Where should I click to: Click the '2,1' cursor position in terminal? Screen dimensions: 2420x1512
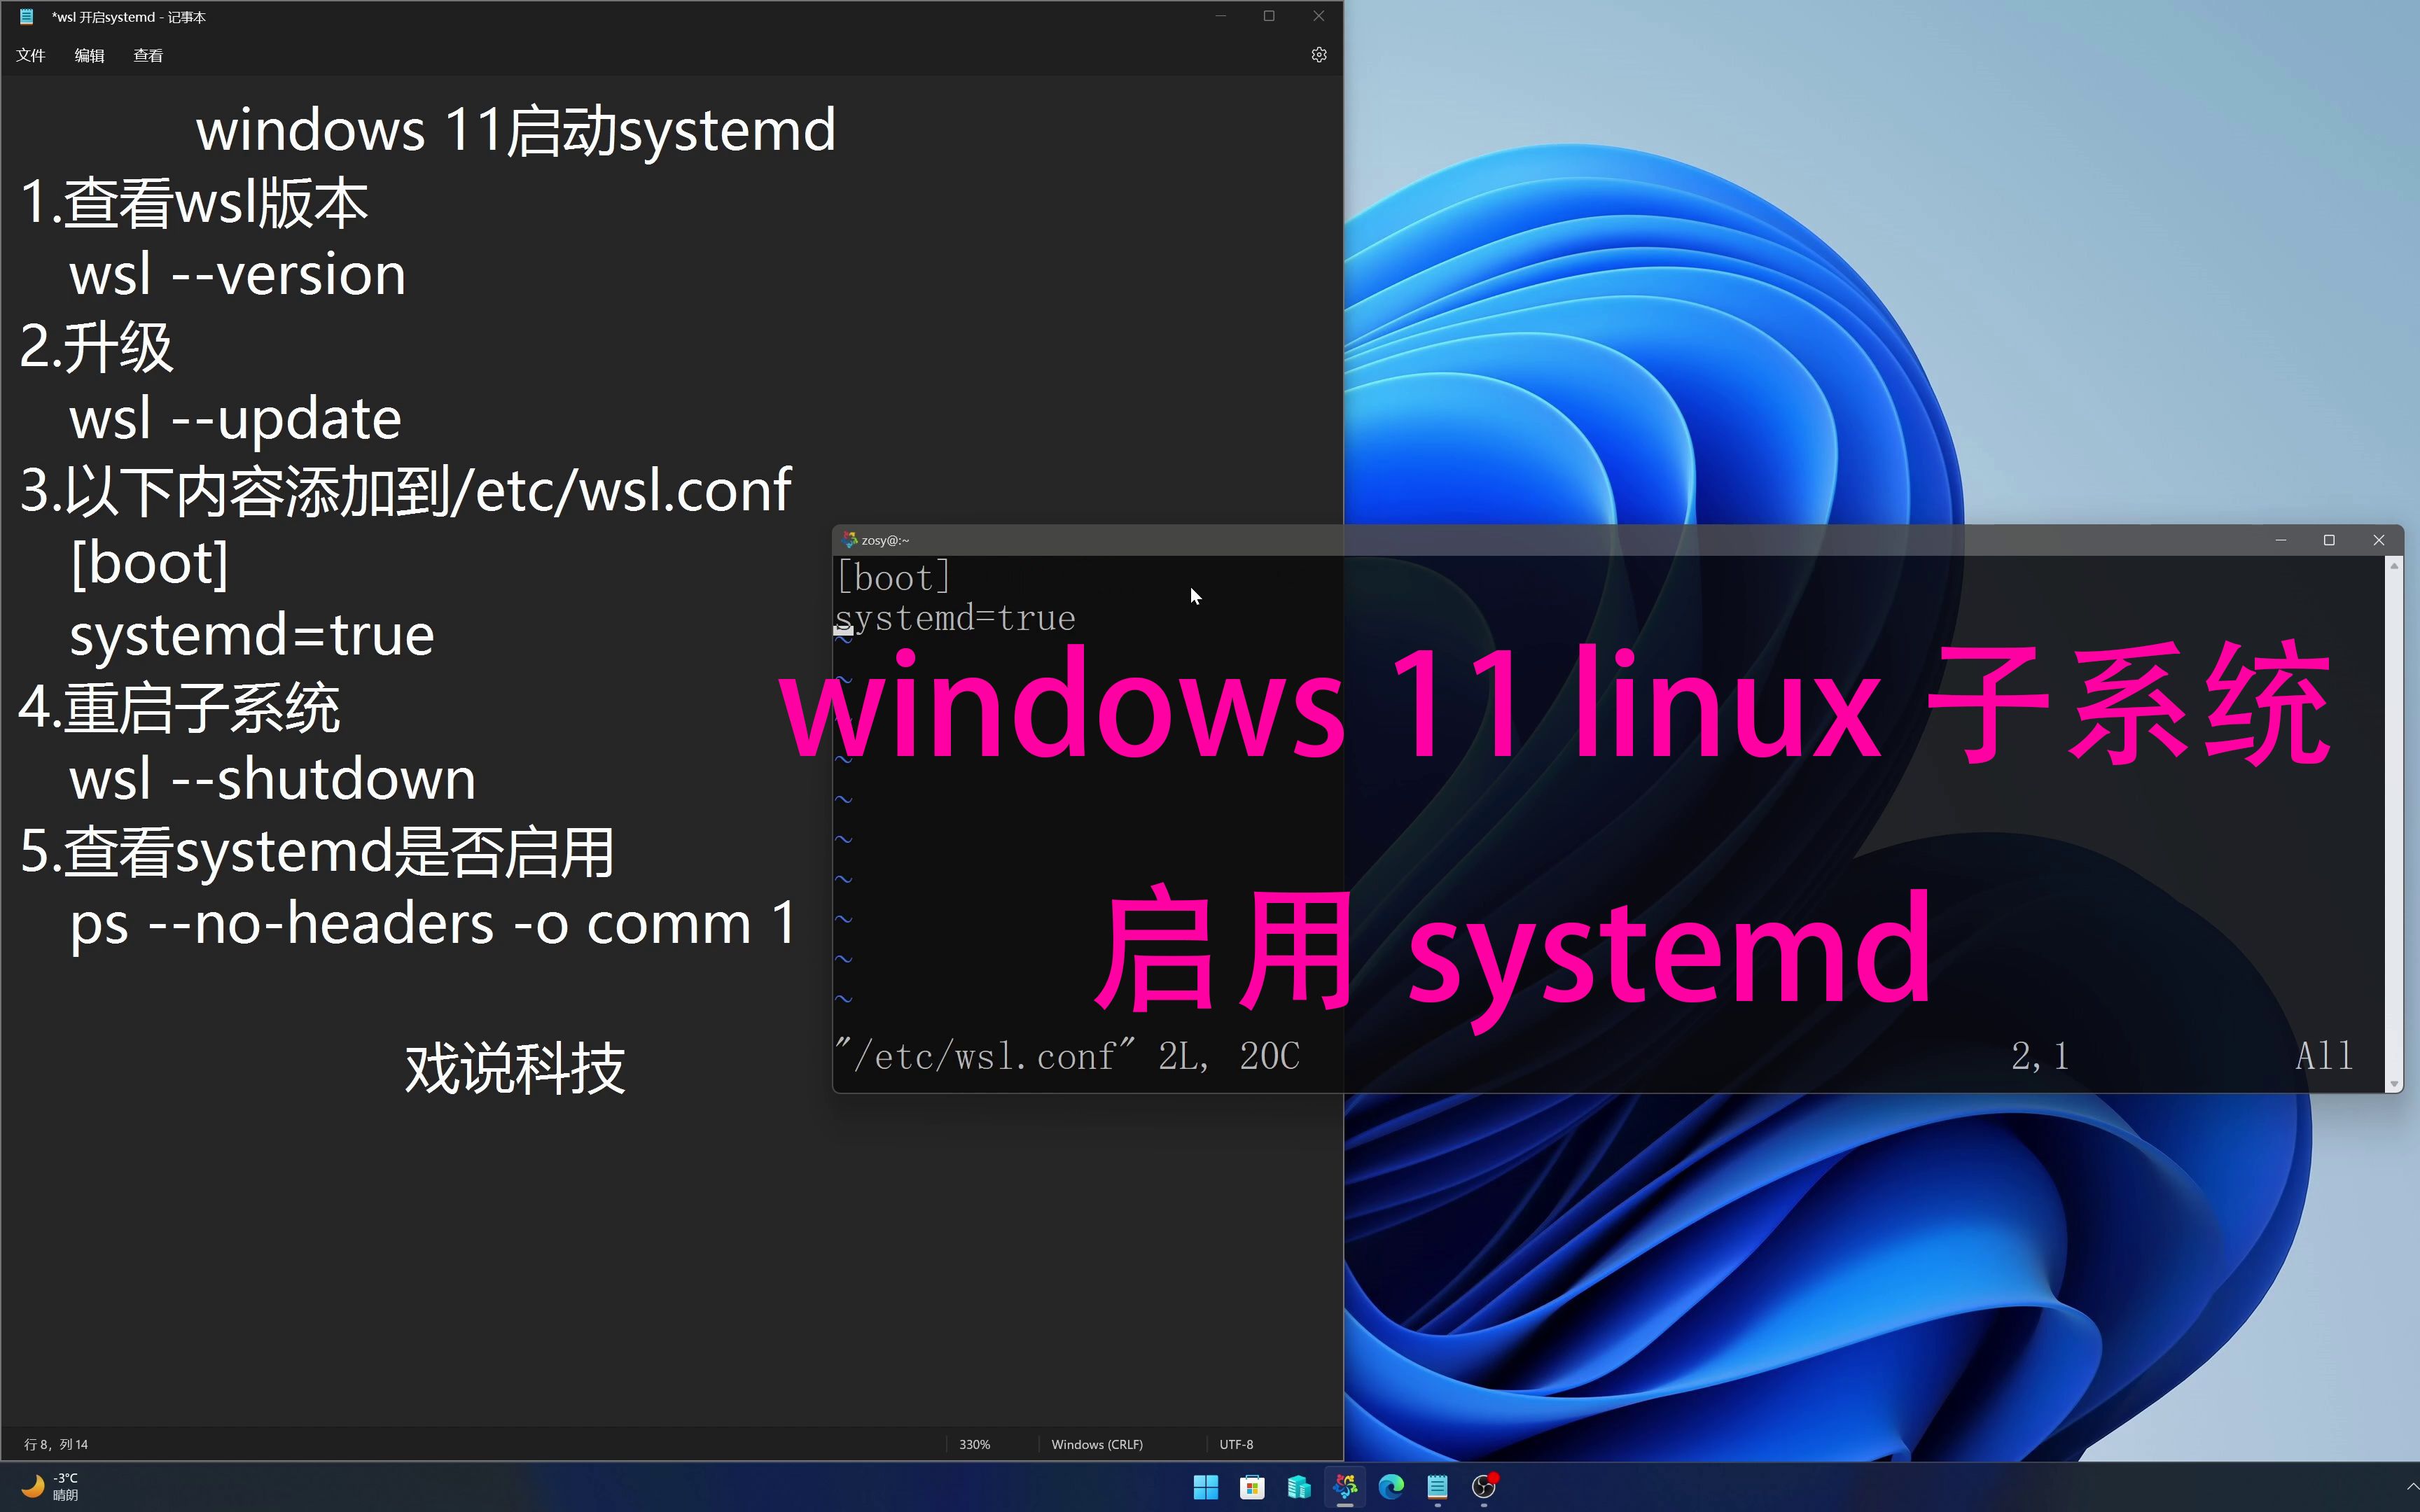pyautogui.click(x=2040, y=1056)
